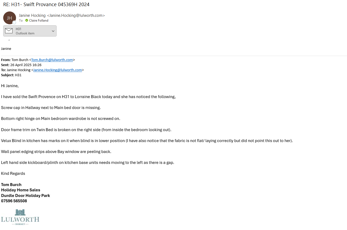347x230 pixels.
Task: Click the envelope icon on the H31 attachment
Action: coord(9,31)
